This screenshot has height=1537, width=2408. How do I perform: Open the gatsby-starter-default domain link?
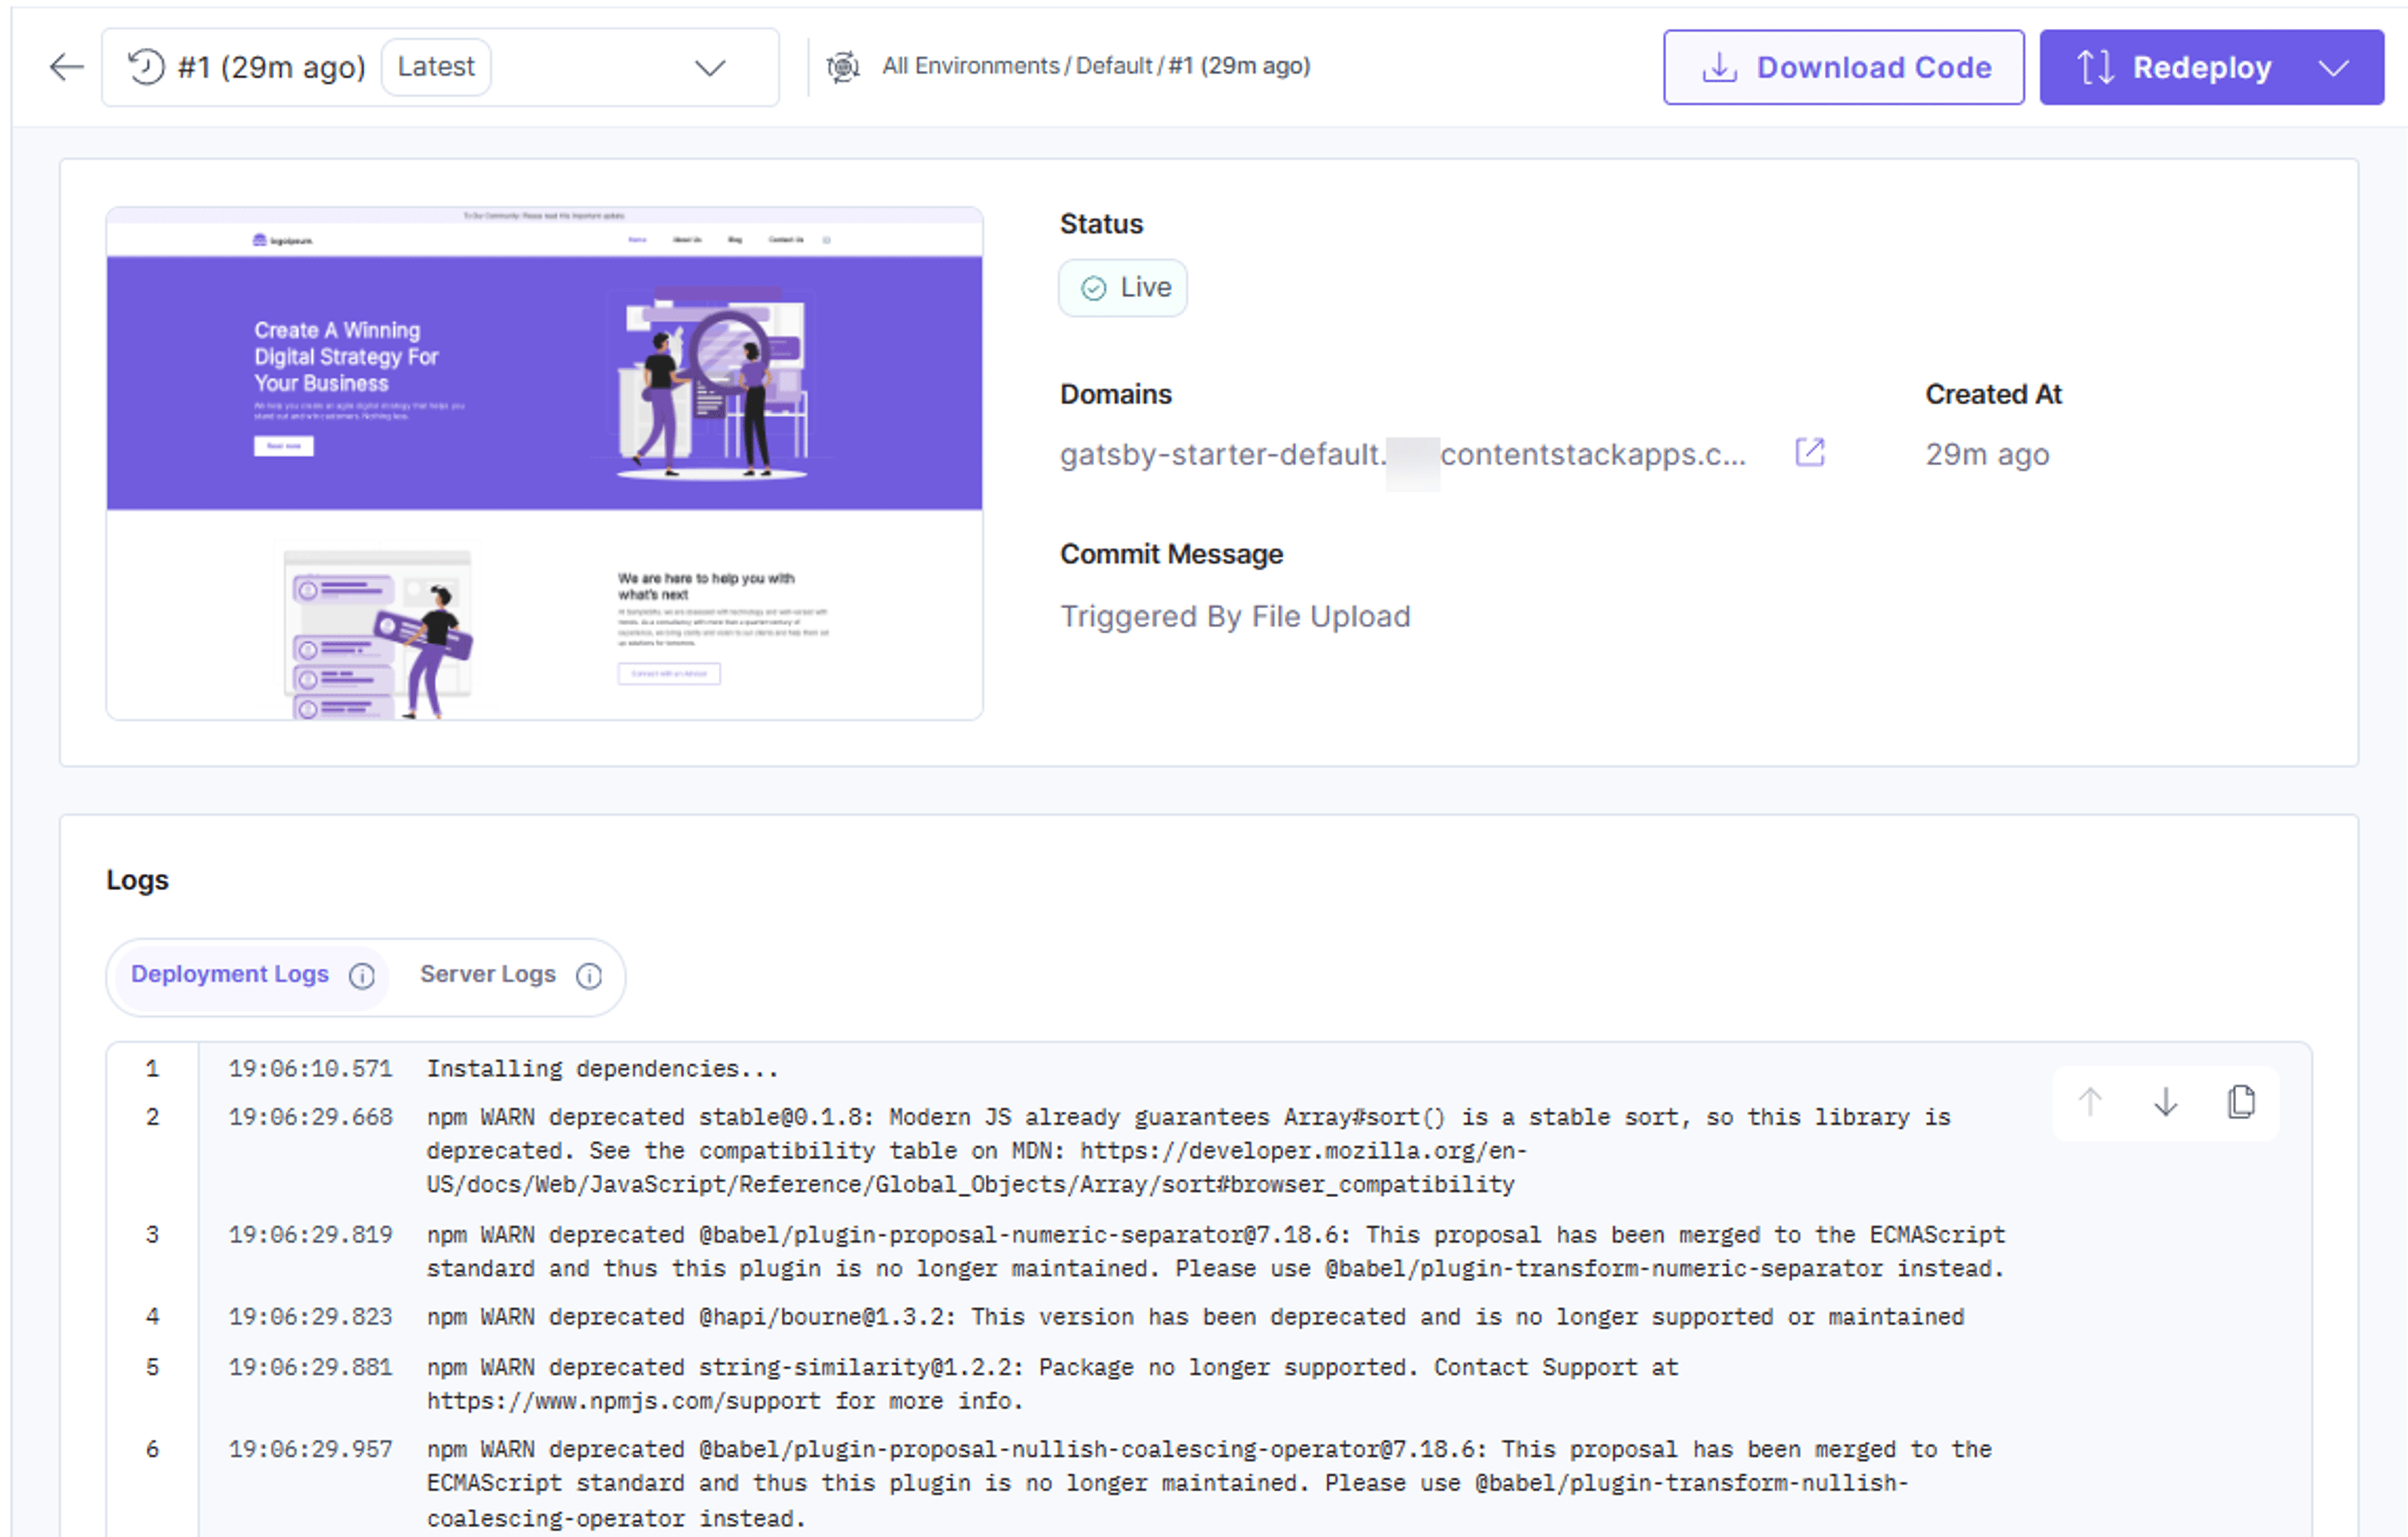1402,454
